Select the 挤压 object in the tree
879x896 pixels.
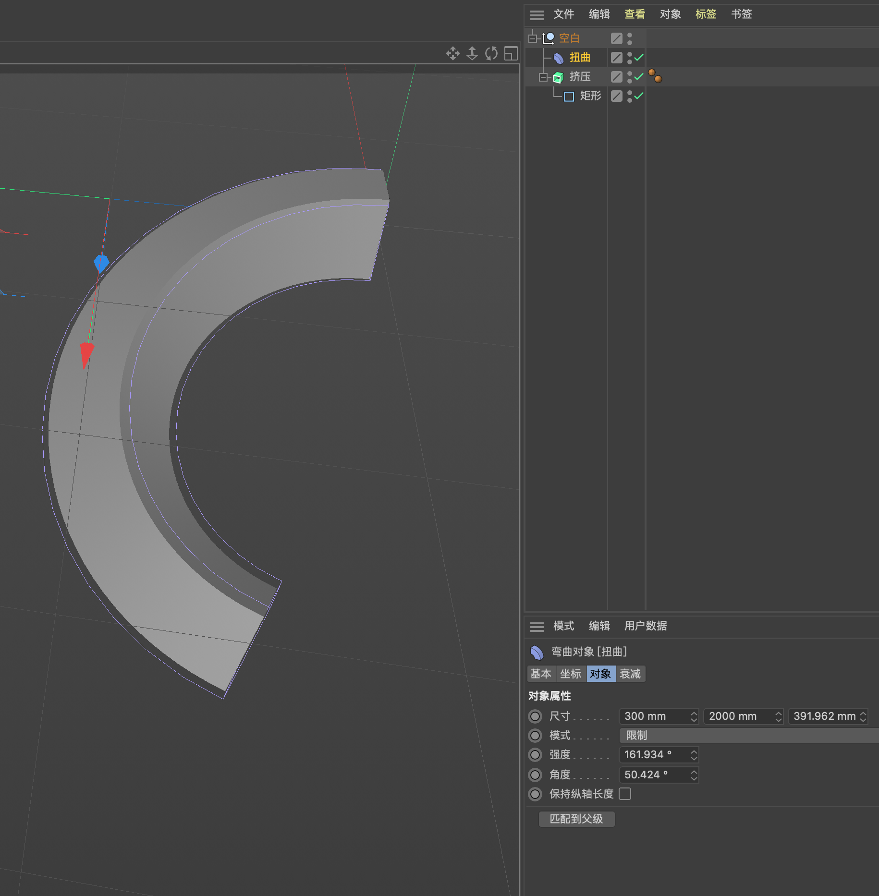click(x=580, y=77)
